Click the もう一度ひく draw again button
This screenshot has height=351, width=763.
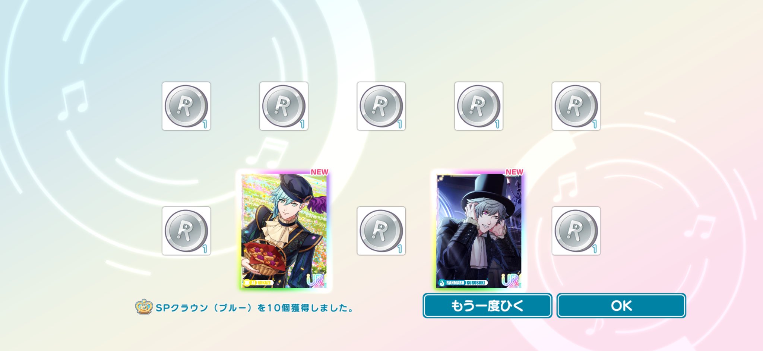tap(487, 306)
